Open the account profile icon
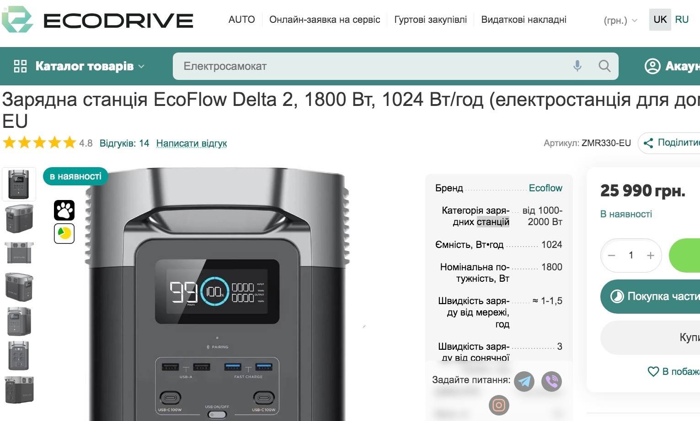This screenshot has height=421, width=700. coord(652,66)
